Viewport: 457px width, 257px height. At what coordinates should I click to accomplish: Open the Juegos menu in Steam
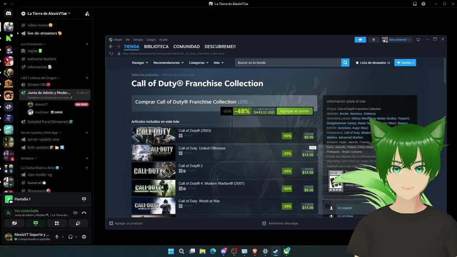pyautogui.click(x=151, y=40)
